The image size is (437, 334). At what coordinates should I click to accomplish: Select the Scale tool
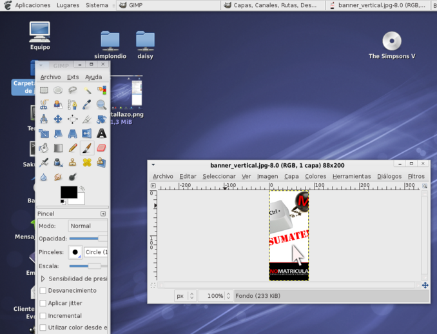click(44, 133)
